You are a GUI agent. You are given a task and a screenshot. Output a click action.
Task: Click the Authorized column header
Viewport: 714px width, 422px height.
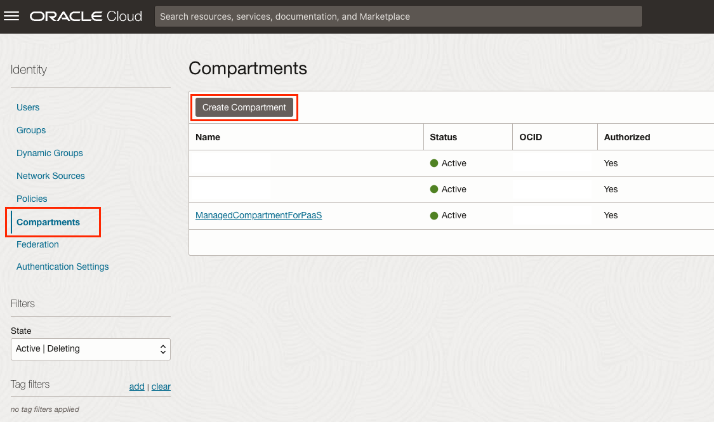coord(626,137)
